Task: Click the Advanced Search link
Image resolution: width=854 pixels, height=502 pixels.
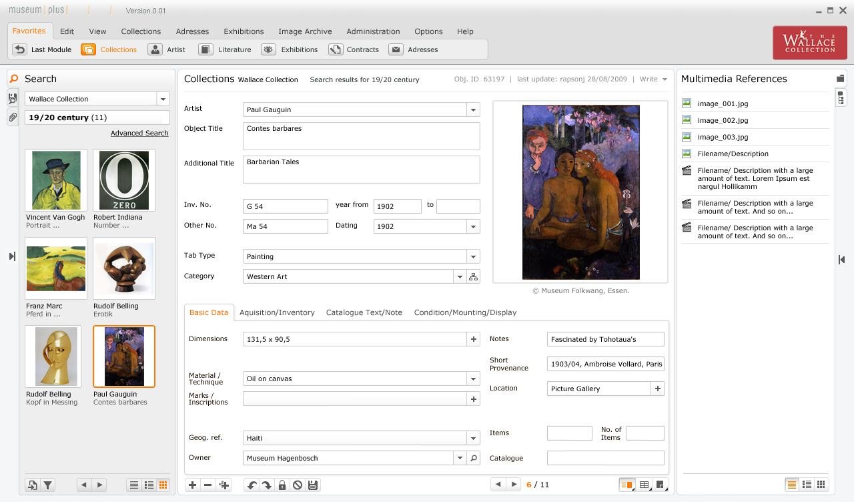Action: (139, 133)
